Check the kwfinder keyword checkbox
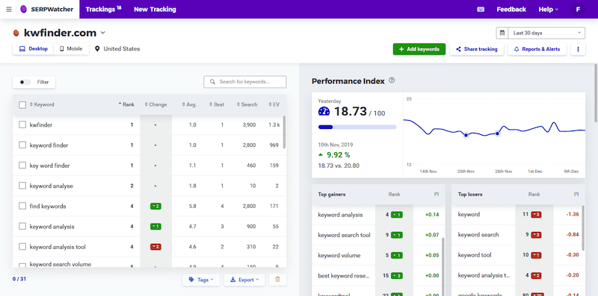 click(22, 125)
